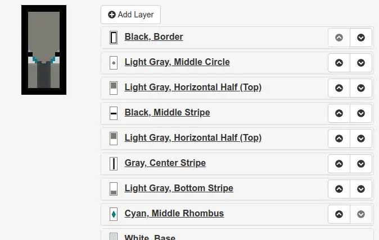Click the Add Layer button

(x=130, y=15)
